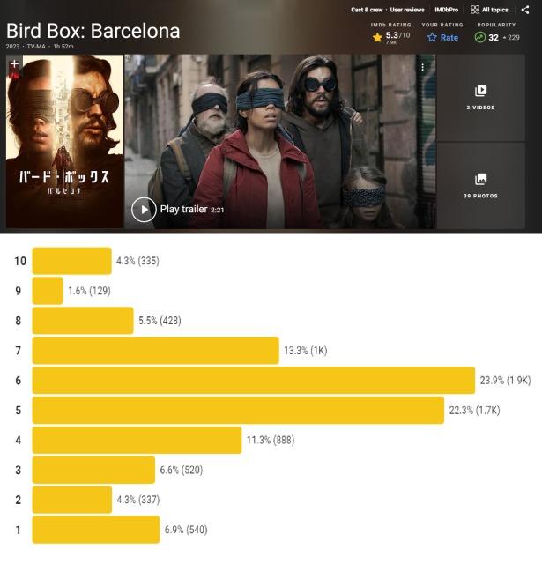Open the three-dot menu on the trailer
This screenshot has height=564, width=542.
click(x=422, y=67)
